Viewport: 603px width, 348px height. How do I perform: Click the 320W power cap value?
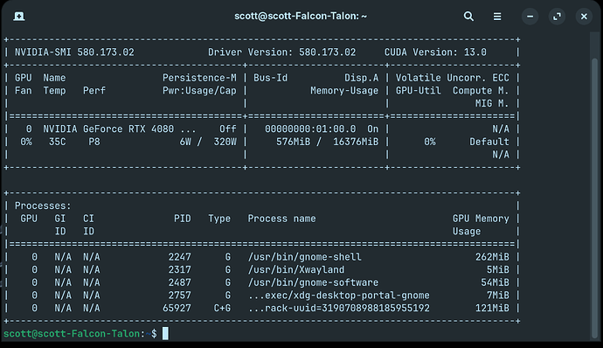click(225, 142)
